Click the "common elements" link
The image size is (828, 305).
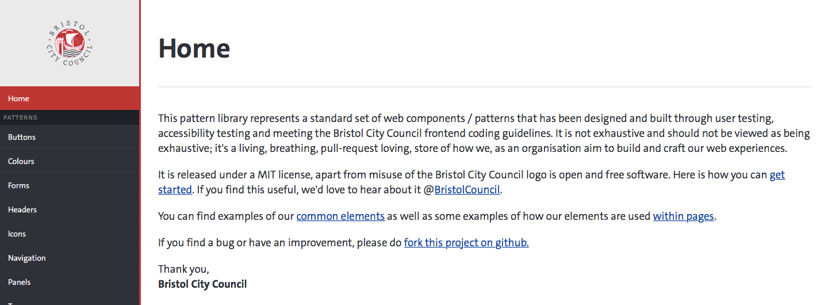(340, 216)
